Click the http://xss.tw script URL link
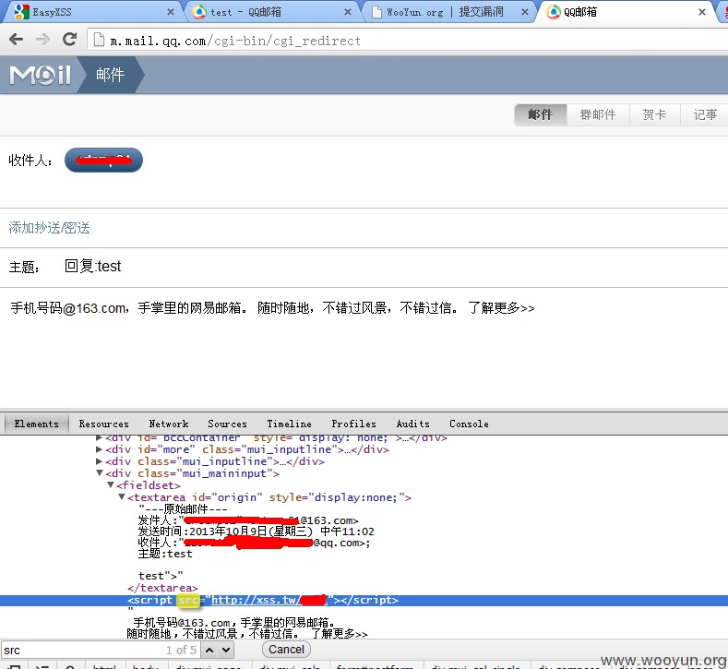This screenshot has height=669, width=728. (269, 600)
